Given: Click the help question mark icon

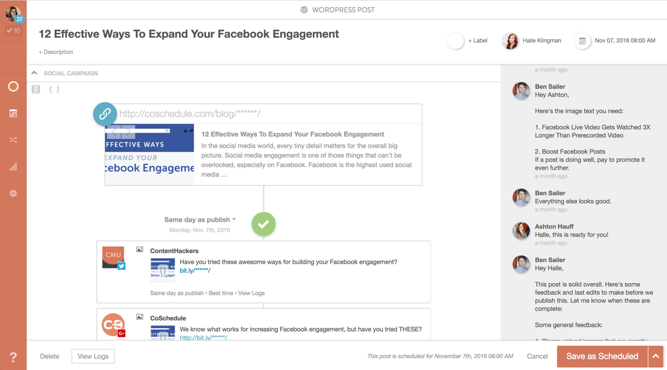Looking at the screenshot, I should pyautogui.click(x=13, y=357).
